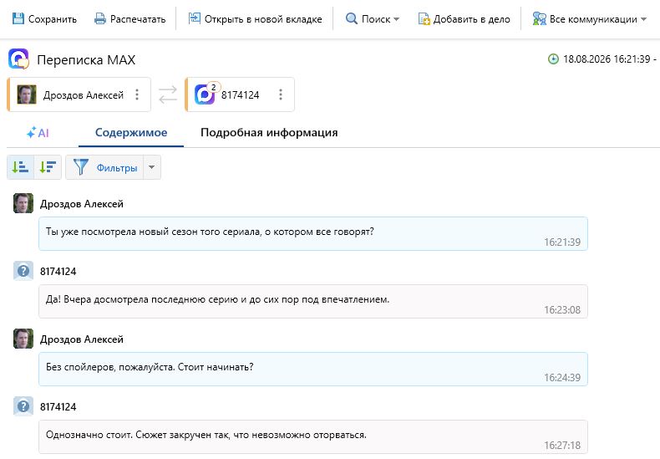
Task: Click the timestamp 16:27:18
Action: tap(562, 445)
